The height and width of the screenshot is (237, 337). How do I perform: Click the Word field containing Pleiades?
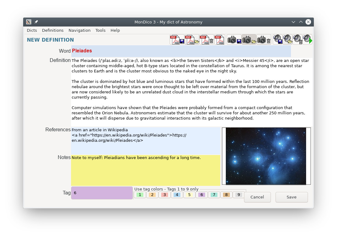click(181, 51)
